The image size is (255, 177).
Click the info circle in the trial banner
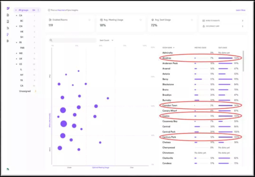point(49,10)
